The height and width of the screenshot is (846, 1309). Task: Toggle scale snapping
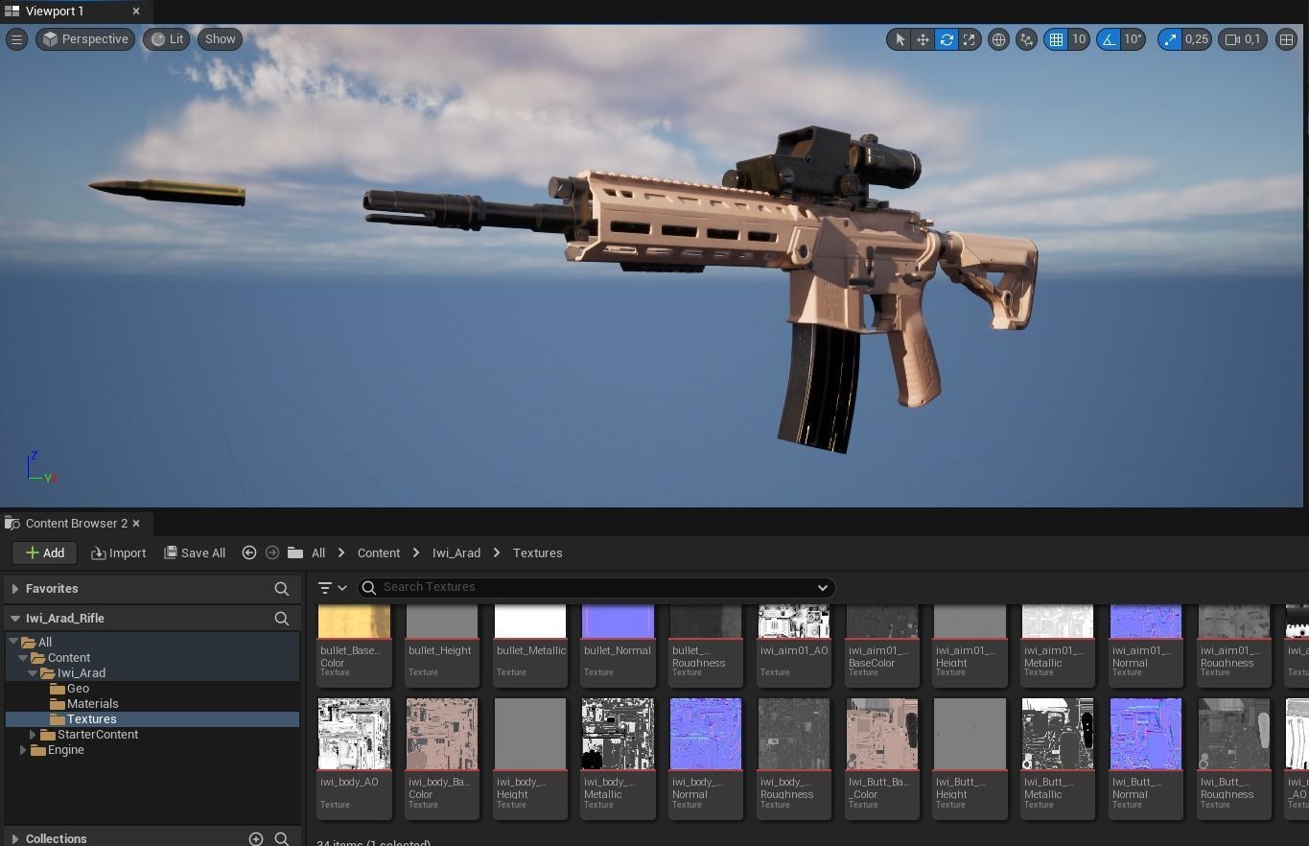tap(1169, 39)
